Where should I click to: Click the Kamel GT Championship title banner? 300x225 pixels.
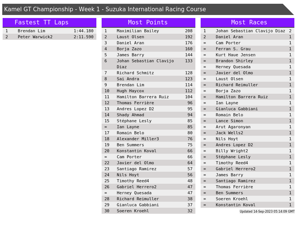coord(105,9)
